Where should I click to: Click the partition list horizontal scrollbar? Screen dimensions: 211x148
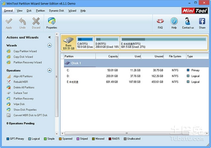click(x=127, y=133)
